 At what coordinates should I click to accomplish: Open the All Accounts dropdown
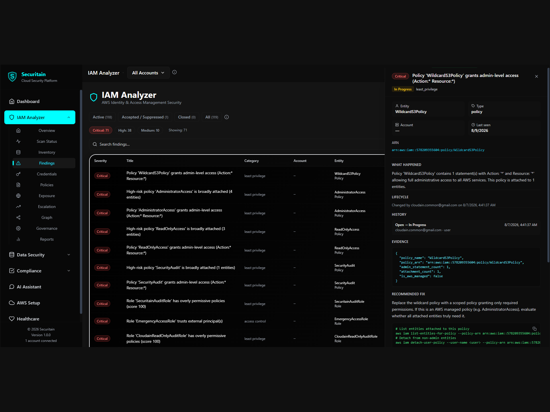pyautogui.click(x=148, y=73)
